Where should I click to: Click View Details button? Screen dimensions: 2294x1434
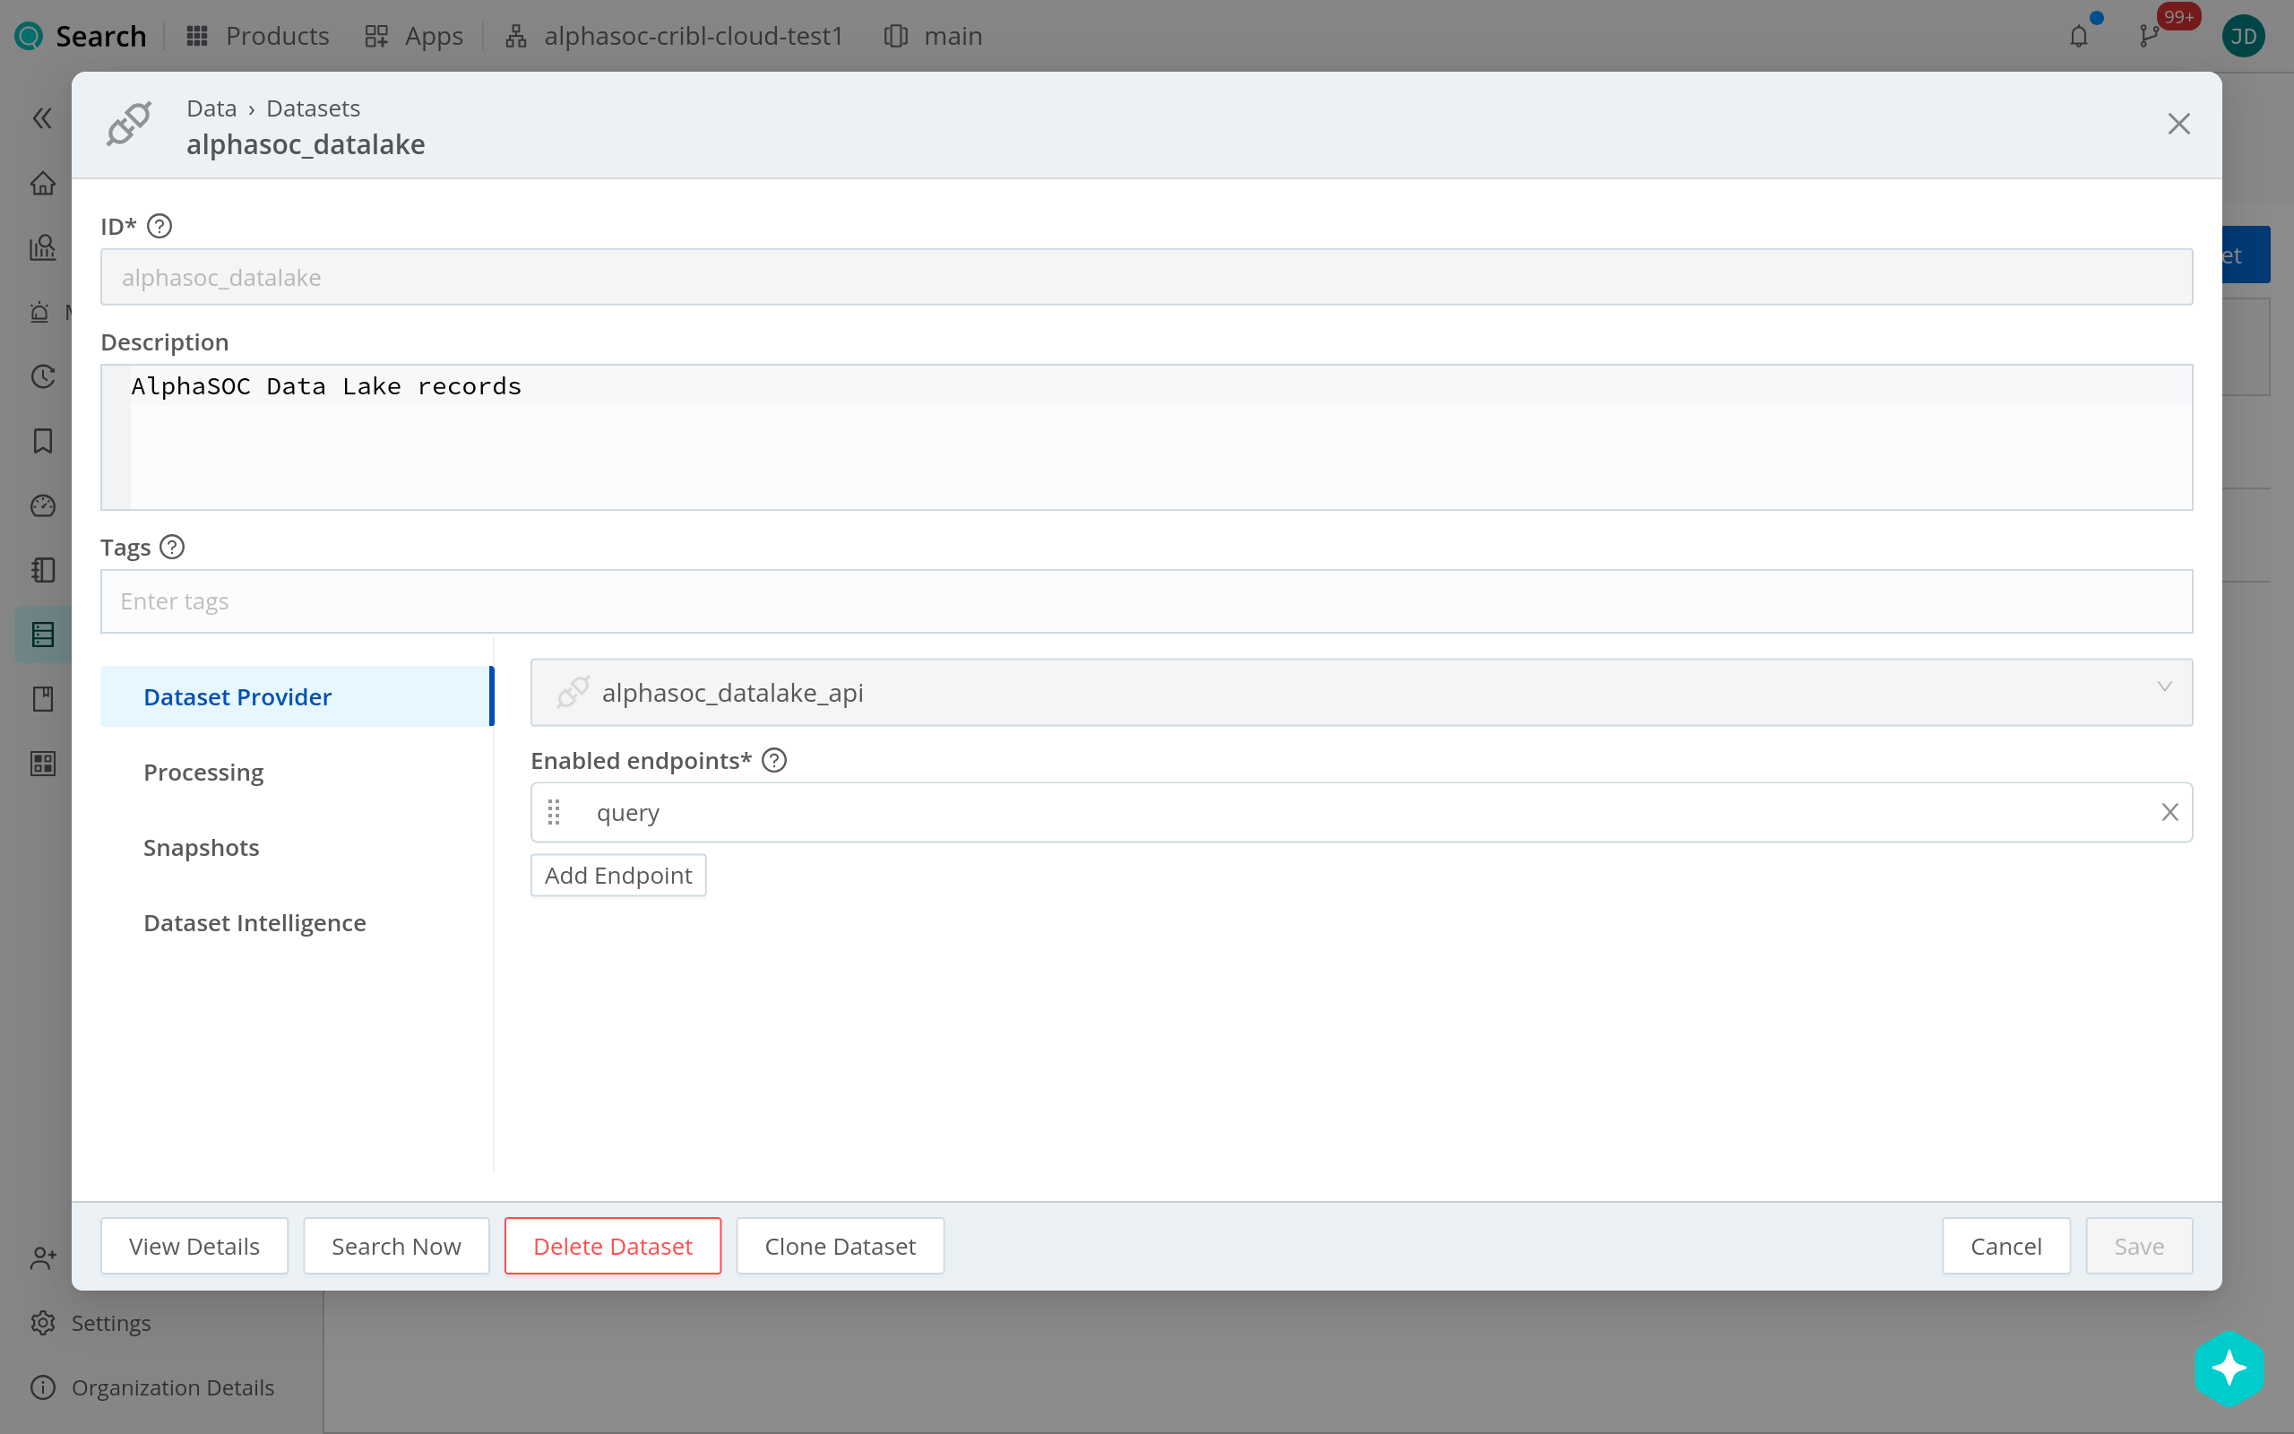[194, 1246]
